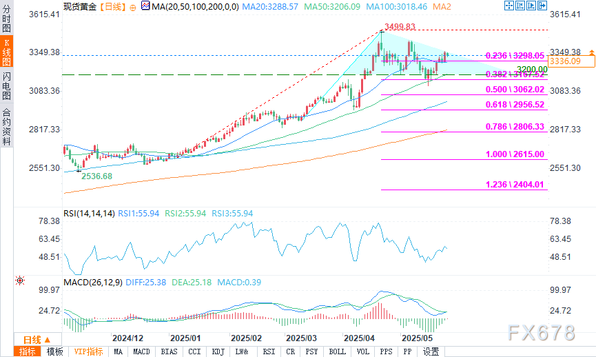Image resolution: width=596 pixels, height=357 pixels.
Task: Click the red sun icon beside MACD panel
Action: pyautogui.click(x=20, y=280)
